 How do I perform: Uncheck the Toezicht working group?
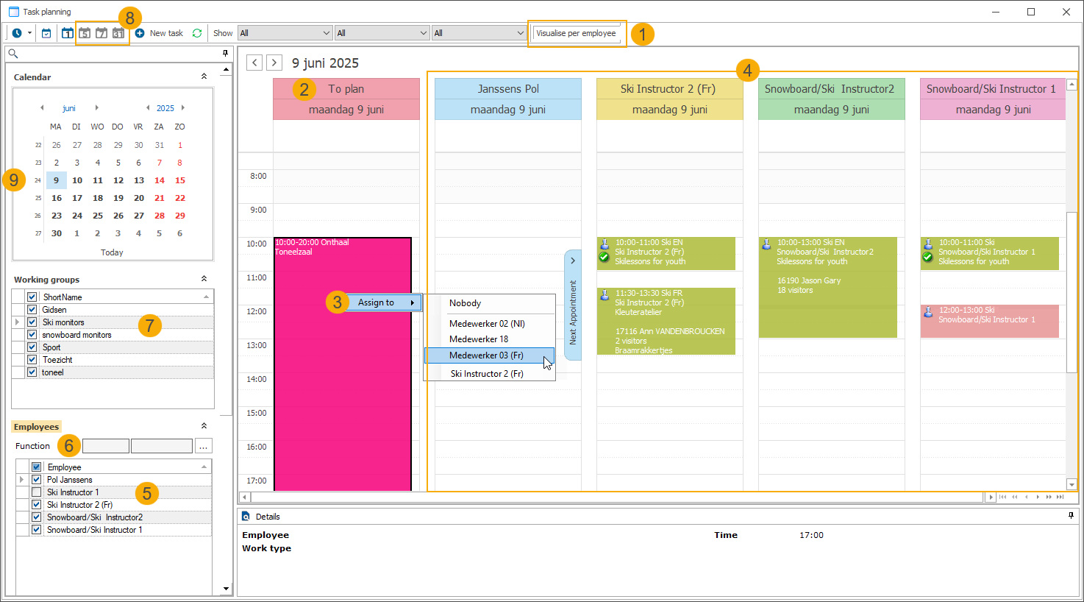(32, 360)
